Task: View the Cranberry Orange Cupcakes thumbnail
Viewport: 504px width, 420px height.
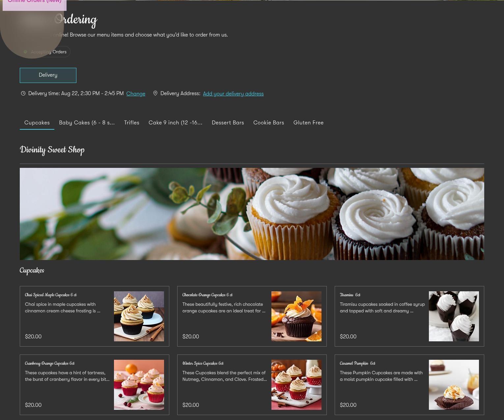Action: click(x=139, y=385)
